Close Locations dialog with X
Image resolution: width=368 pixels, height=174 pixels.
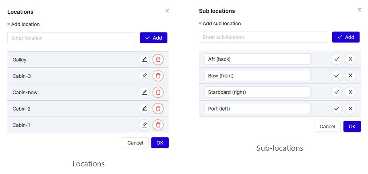pos(167,11)
